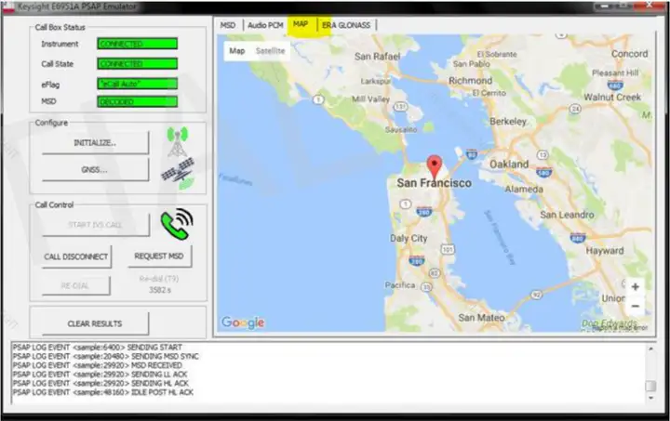This screenshot has width=670, height=421.
Task: Click the Oakland label on the map
Action: pos(509,164)
